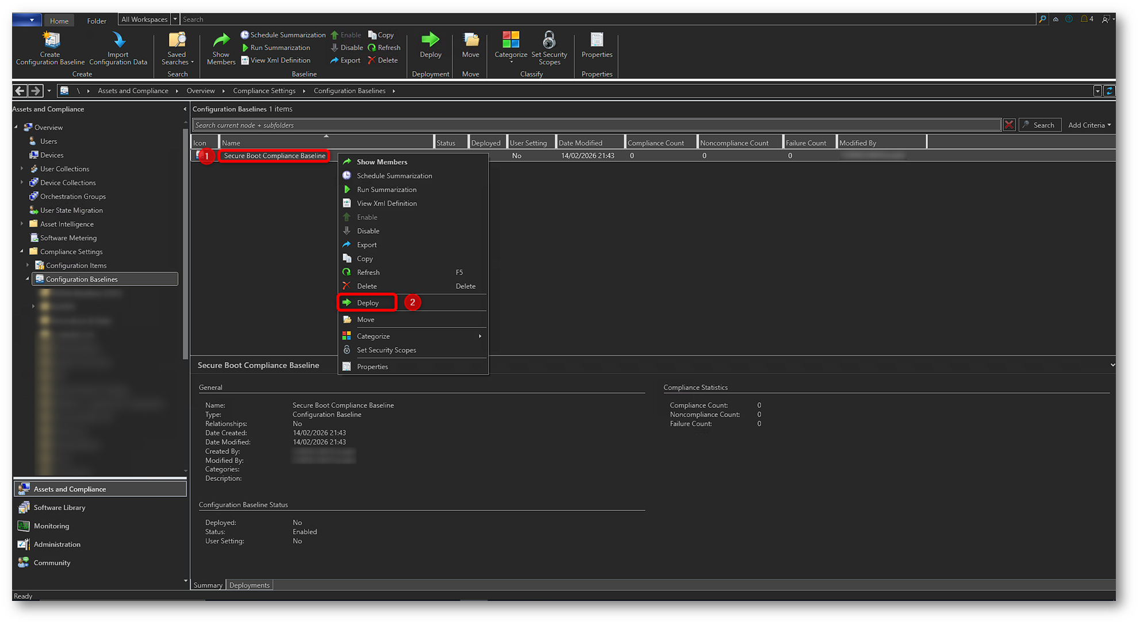Open the Add Criteria dropdown
The image size is (1140, 625).
click(x=1089, y=125)
